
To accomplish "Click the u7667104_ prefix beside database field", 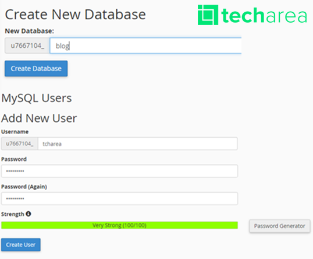I will (x=27, y=45).
